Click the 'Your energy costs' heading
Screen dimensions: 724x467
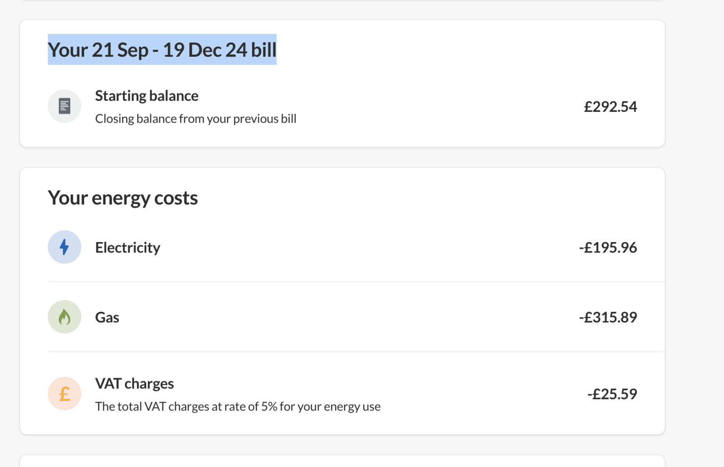[123, 198]
